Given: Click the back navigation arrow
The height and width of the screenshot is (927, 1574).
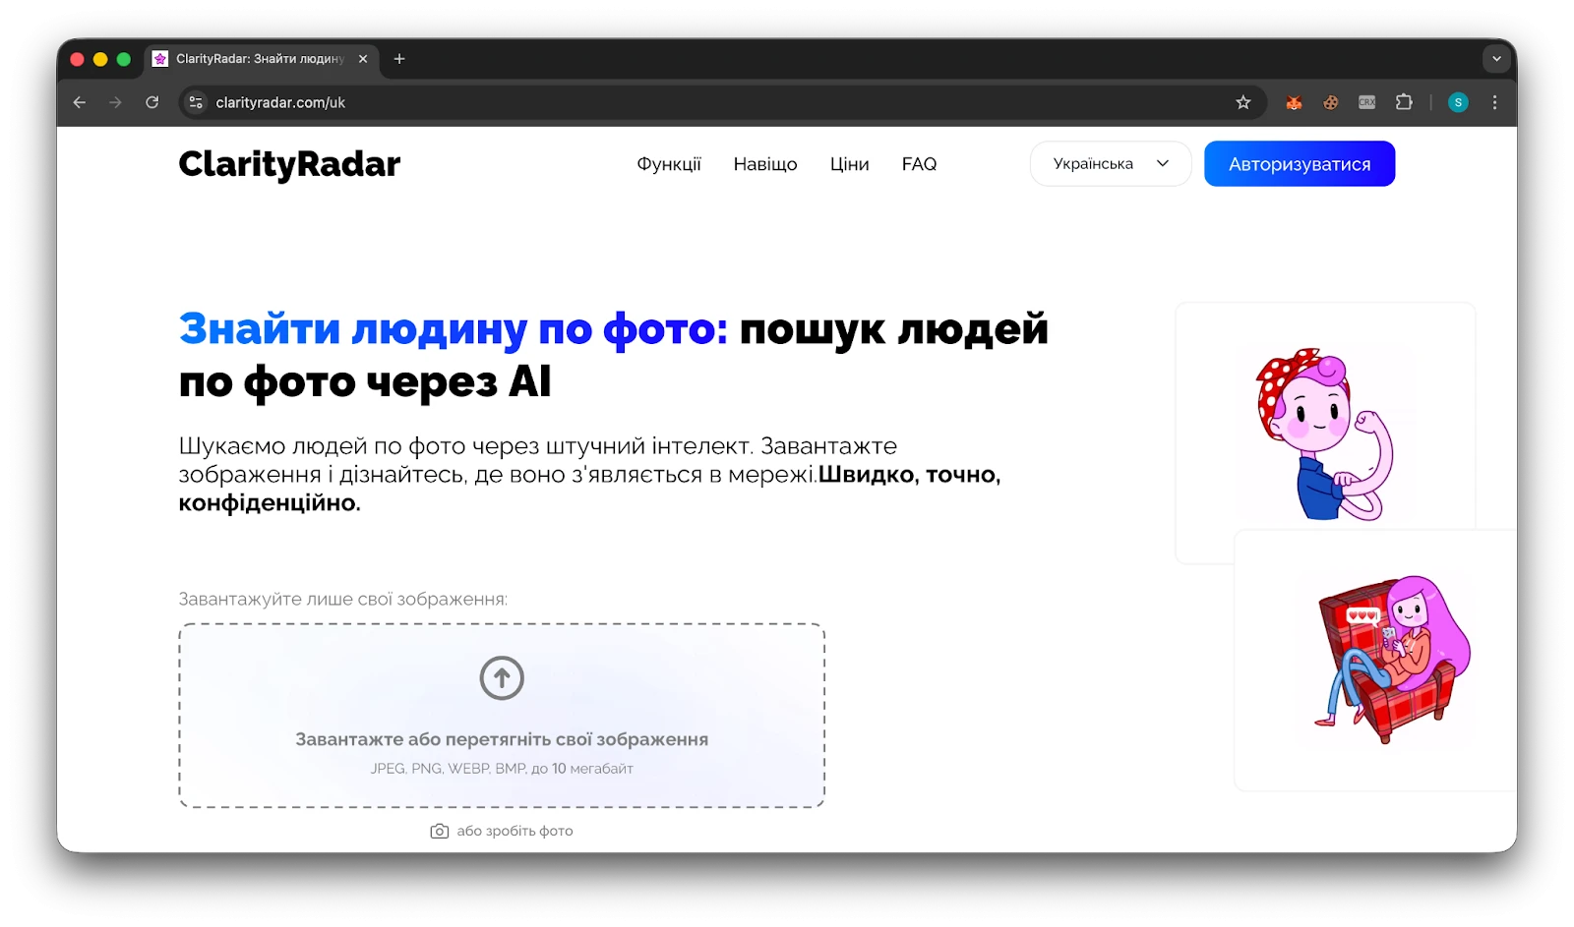Looking at the screenshot, I should 79,101.
